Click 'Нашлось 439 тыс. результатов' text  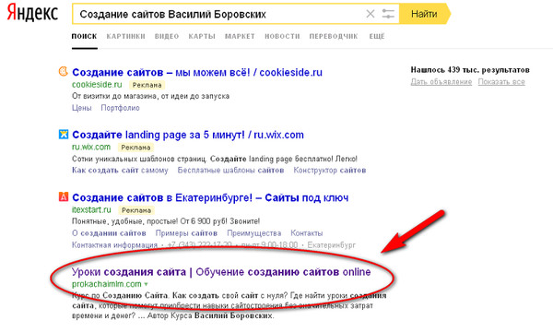pos(470,70)
